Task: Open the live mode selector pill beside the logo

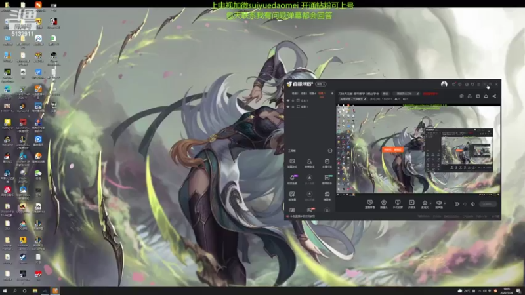Action: 321,84
